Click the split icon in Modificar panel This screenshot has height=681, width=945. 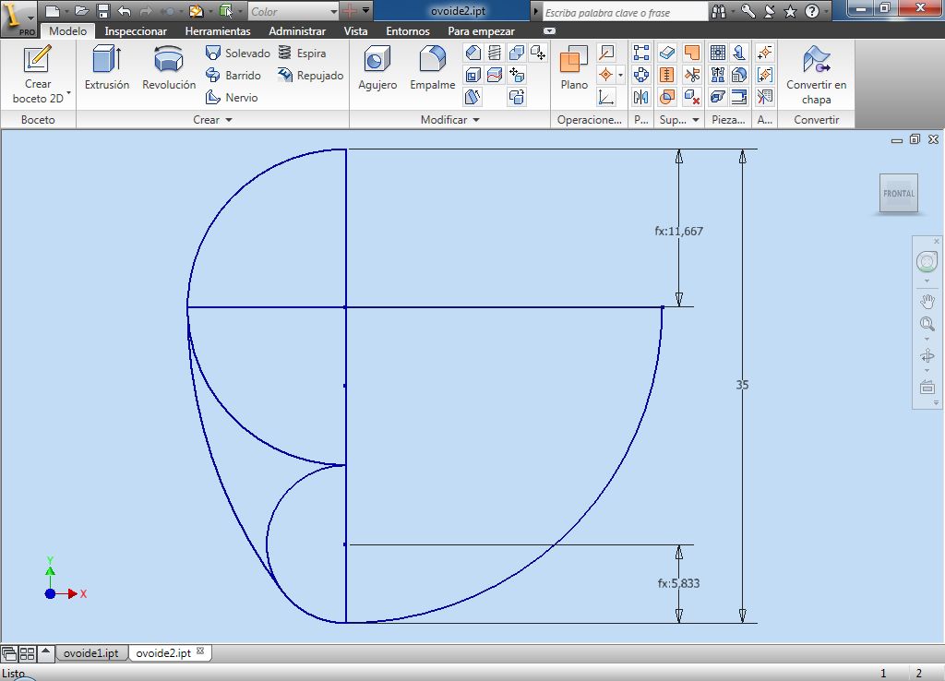[x=495, y=76]
